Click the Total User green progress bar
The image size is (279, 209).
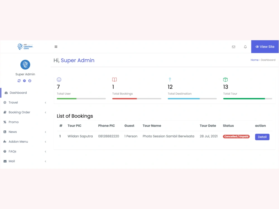[81, 99]
